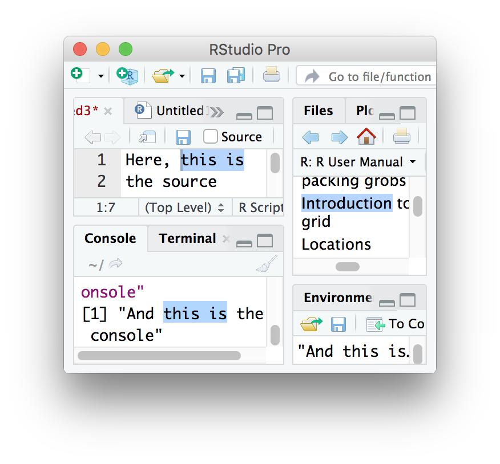Click the help pane horizontal scrollbar
This screenshot has width=500, height=464.
(x=348, y=267)
